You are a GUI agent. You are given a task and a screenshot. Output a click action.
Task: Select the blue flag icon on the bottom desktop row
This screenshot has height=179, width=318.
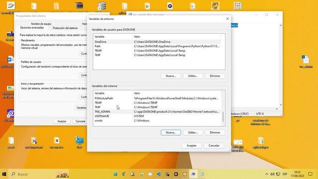coord(79,140)
